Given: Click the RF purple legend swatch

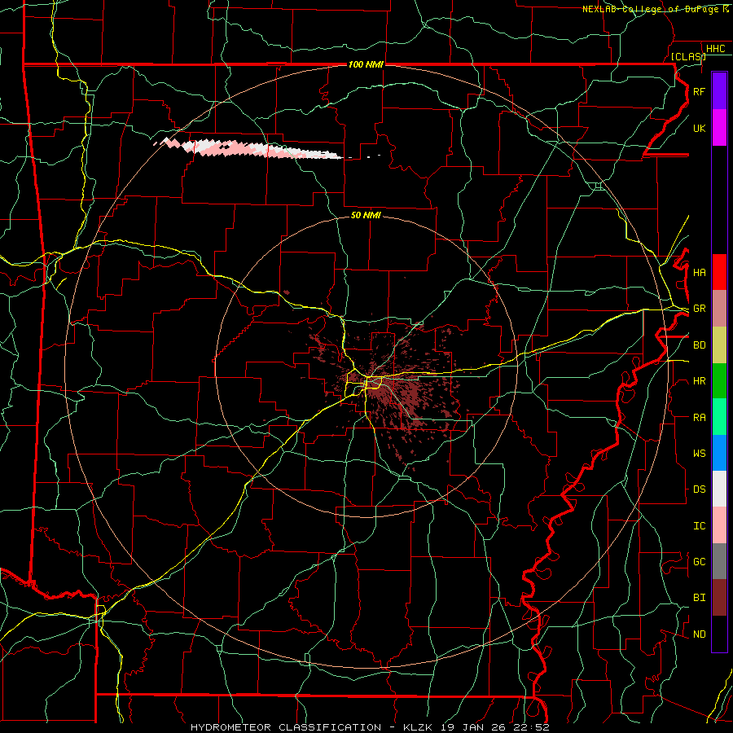Looking at the screenshot, I should pyautogui.click(x=719, y=91).
